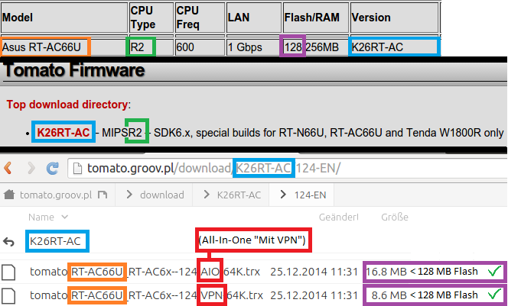
Task: Click the home icon beside tomato.groov.pl breadcrumb
Action: click(x=9, y=195)
